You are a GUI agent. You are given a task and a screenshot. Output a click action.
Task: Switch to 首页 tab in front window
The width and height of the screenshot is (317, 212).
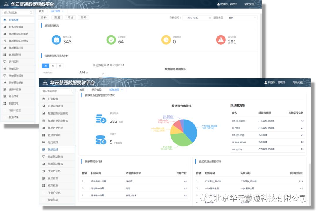(x=82, y=90)
